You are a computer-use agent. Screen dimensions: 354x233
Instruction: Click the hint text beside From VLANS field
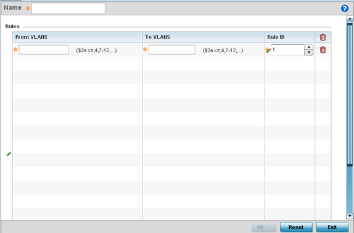pyautogui.click(x=96, y=50)
